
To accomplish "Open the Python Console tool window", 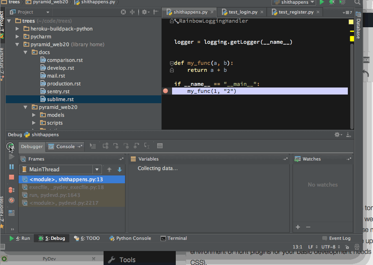I will coord(130,238).
